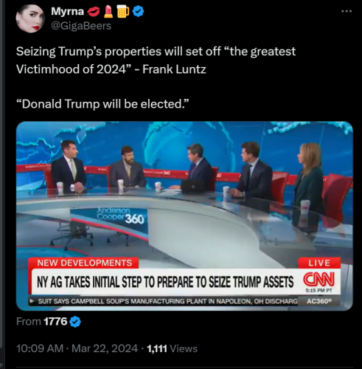362x369 pixels.
Task: Play the embedded CNN panel video
Action: pos(184,216)
